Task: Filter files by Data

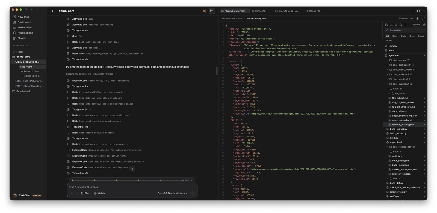Action: pyautogui.click(x=412, y=36)
